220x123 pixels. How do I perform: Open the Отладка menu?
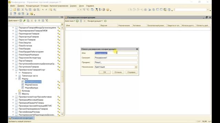pyautogui.click(x=44, y=6)
